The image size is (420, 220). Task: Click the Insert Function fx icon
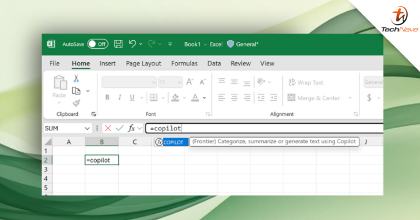(x=131, y=128)
